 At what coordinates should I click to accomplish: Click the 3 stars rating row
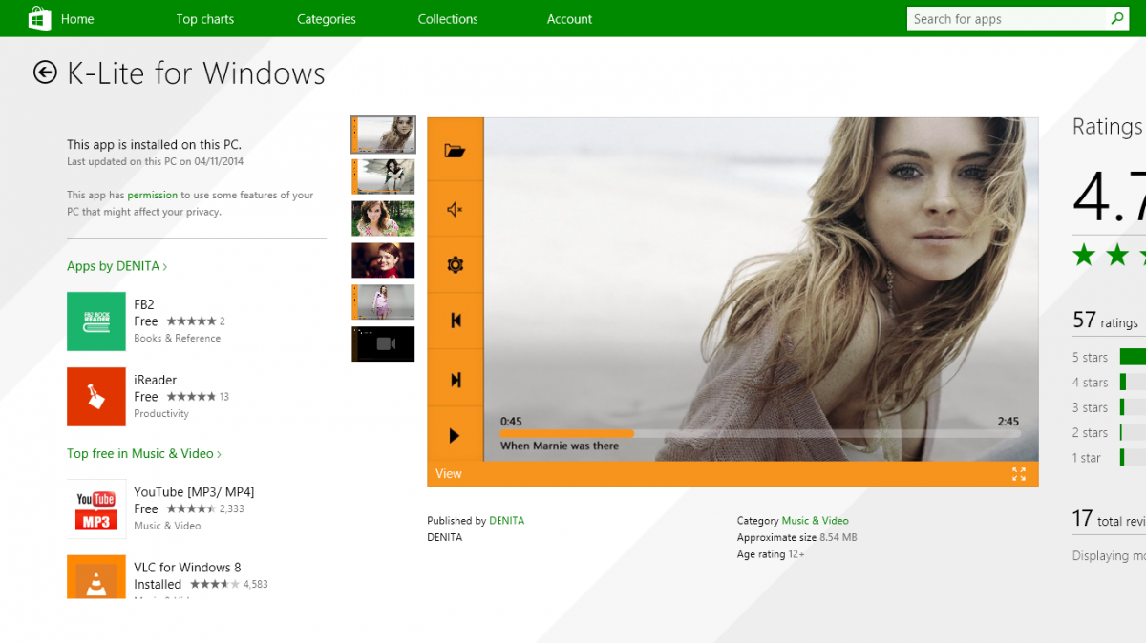[1109, 407]
